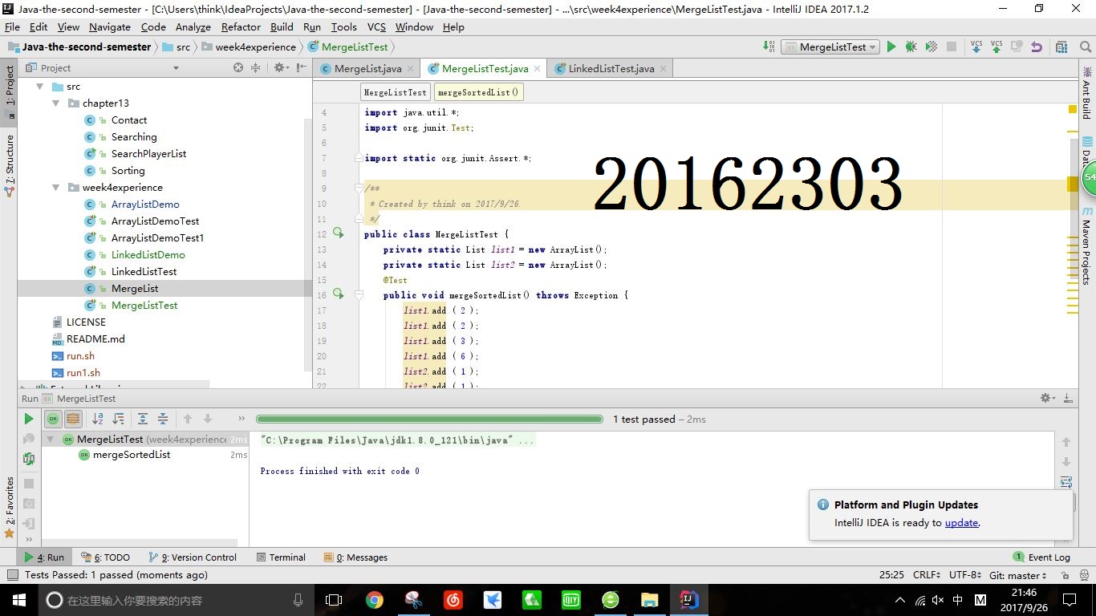Click the Scroll from Source target icon
This screenshot has height=616, width=1096.
238,68
